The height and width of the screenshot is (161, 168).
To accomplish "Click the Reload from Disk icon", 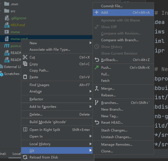I will [25, 157].
